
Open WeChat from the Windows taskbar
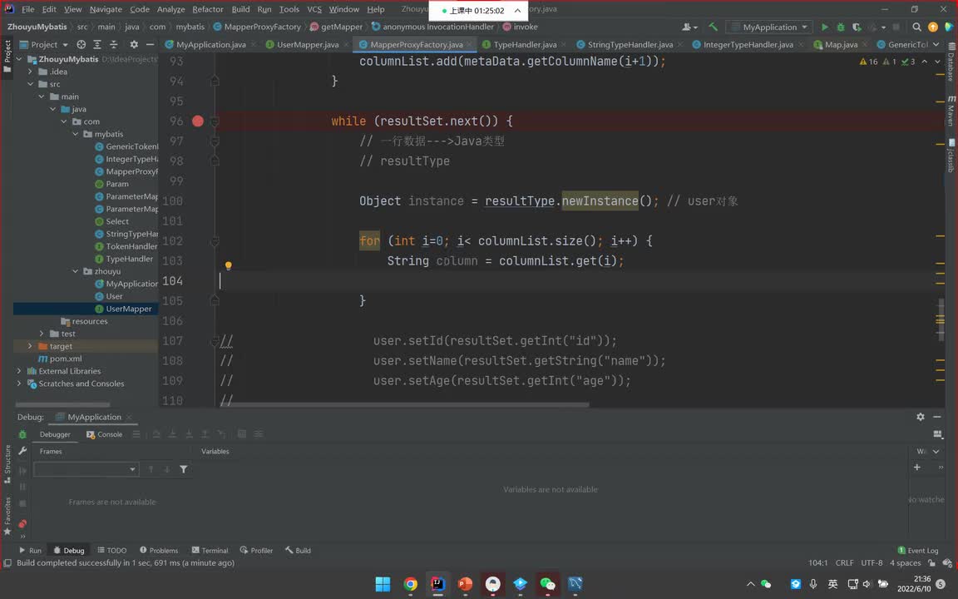coord(547,584)
